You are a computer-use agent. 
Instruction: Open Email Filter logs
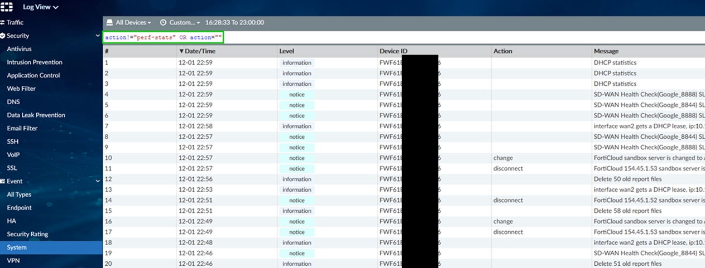(22, 128)
